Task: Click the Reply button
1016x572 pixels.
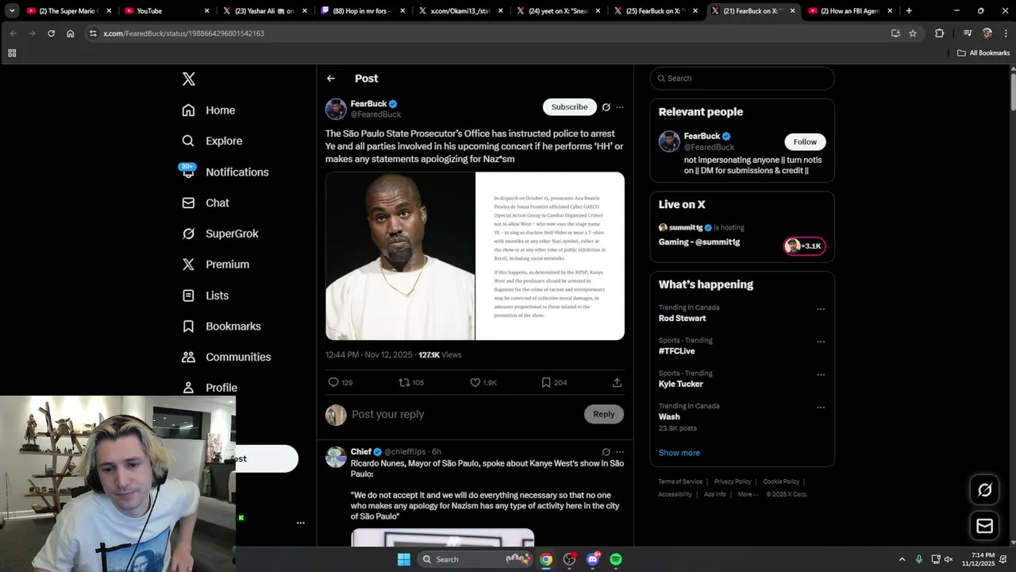Action: click(x=603, y=414)
